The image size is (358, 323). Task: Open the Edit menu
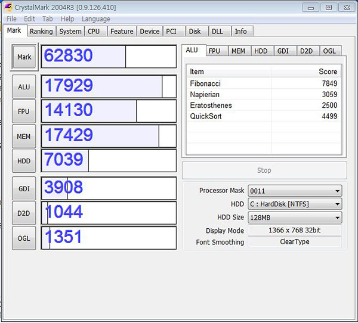coord(29,18)
